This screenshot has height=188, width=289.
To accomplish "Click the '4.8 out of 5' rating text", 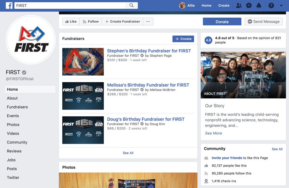I will [x=224, y=38].
